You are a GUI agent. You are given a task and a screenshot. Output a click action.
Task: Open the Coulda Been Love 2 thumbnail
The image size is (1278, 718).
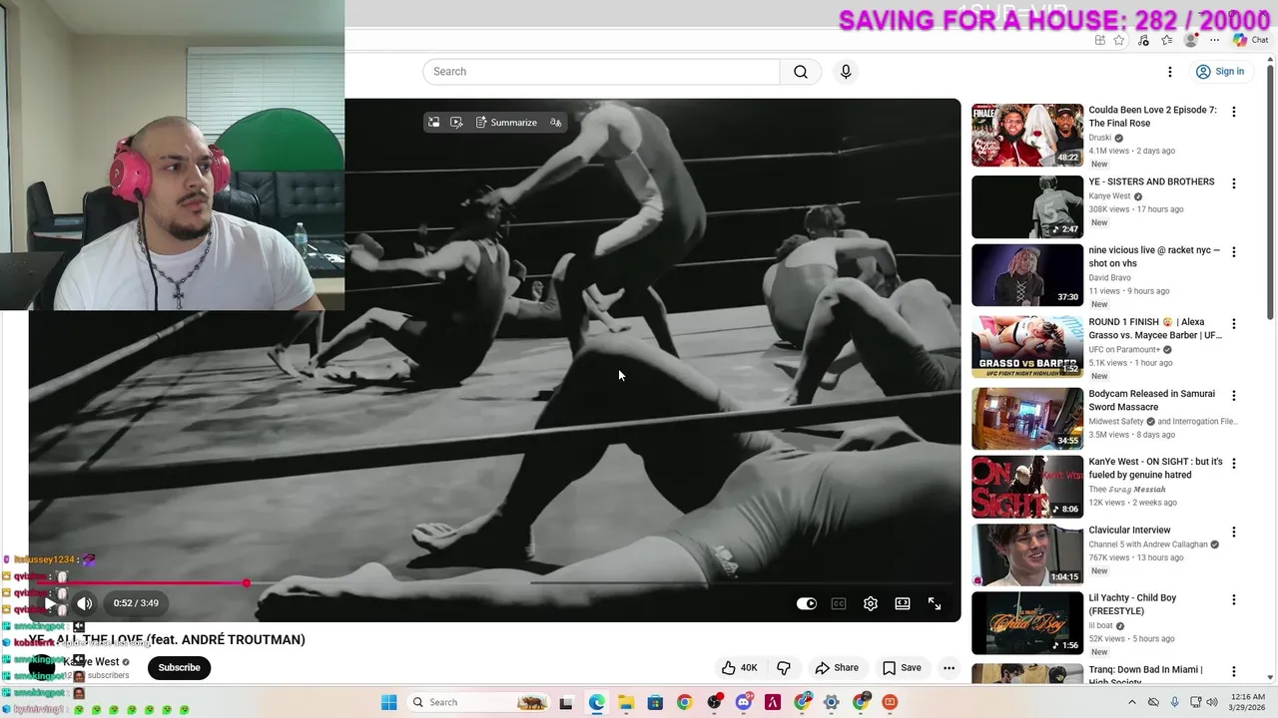(1027, 135)
